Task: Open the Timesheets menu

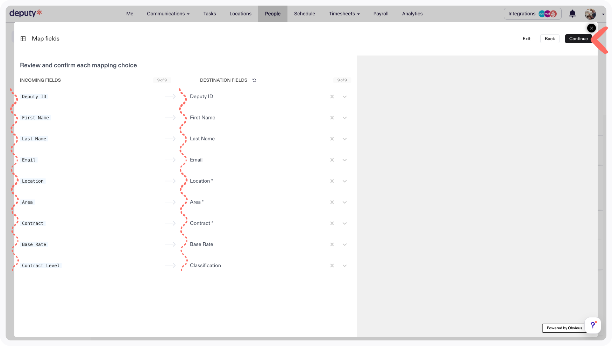Action: tap(344, 14)
